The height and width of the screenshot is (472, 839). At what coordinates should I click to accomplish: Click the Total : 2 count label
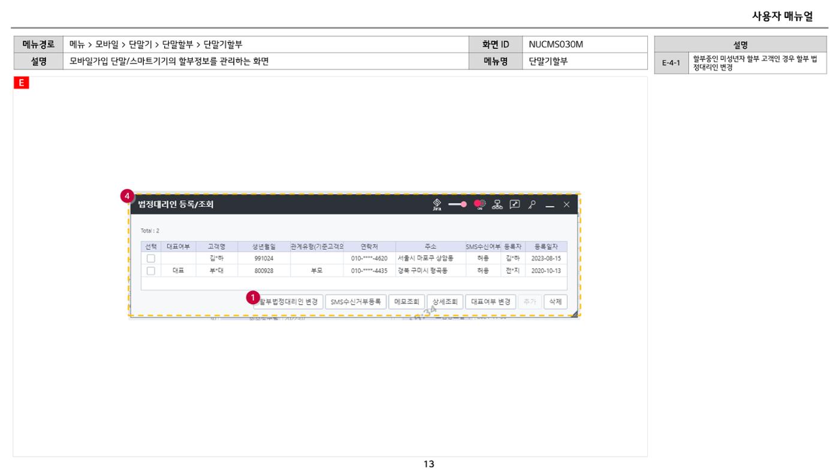(x=150, y=231)
